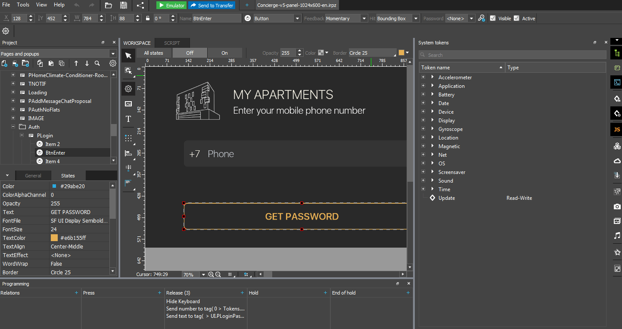Image resolution: width=622 pixels, height=329 pixels.
Task: Switch to the SCRIPT tab
Action: 172,43
